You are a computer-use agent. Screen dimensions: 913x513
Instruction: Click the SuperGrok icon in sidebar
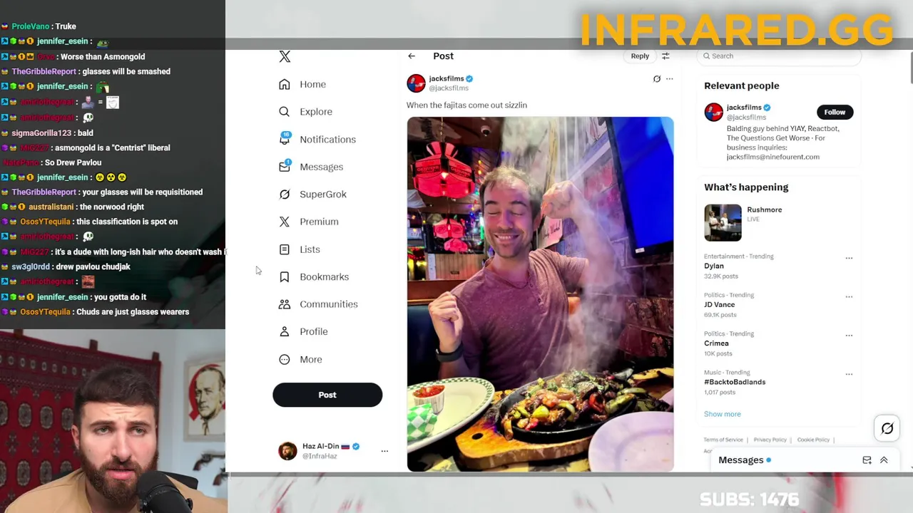pos(285,194)
